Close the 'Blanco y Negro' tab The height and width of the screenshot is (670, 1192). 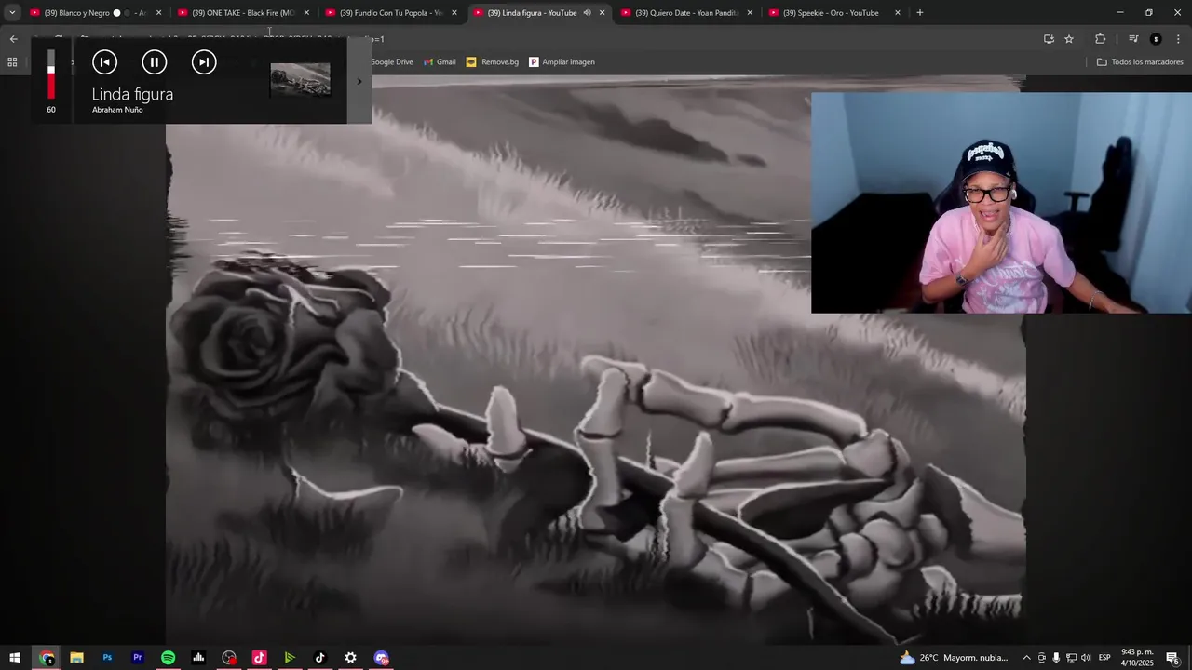158,13
